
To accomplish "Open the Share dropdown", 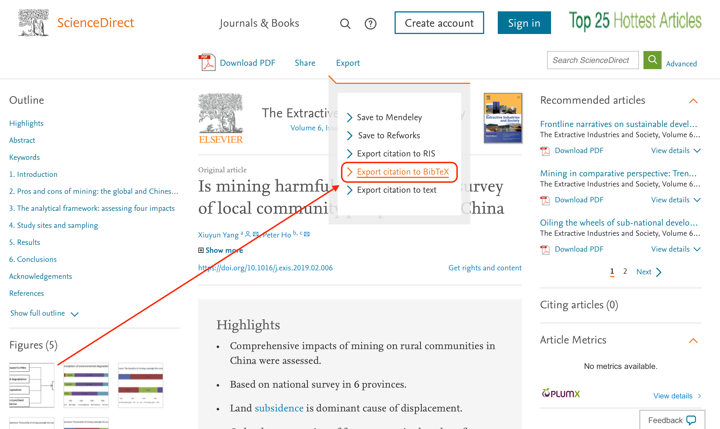I will click(305, 63).
